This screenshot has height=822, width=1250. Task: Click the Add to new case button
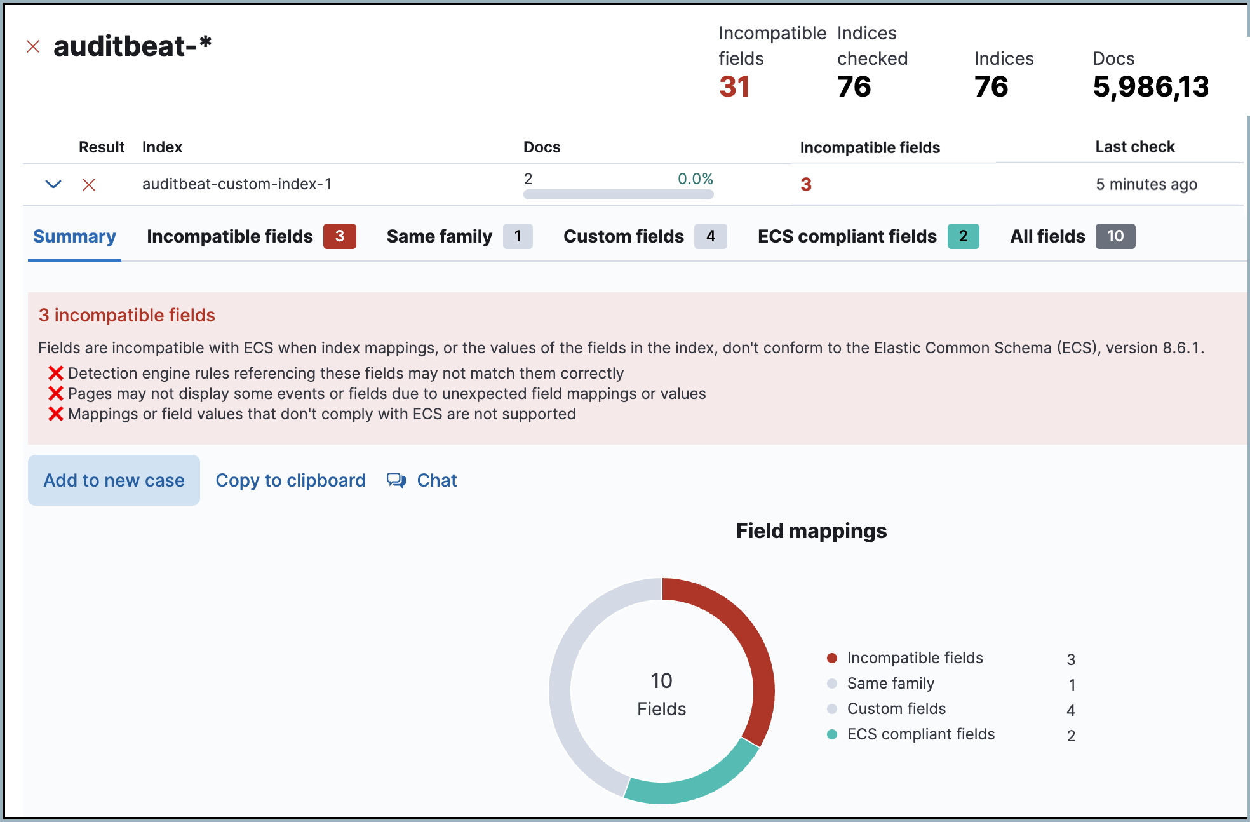click(114, 480)
